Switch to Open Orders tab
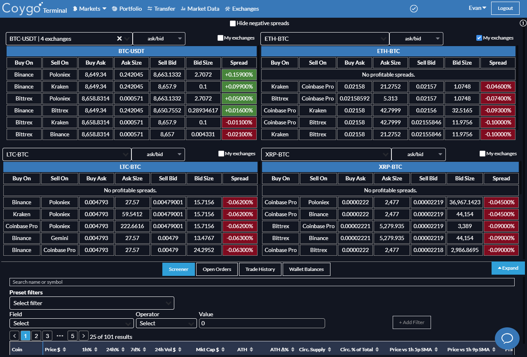The width and height of the screenshot is (527, 357). [217, 269]
